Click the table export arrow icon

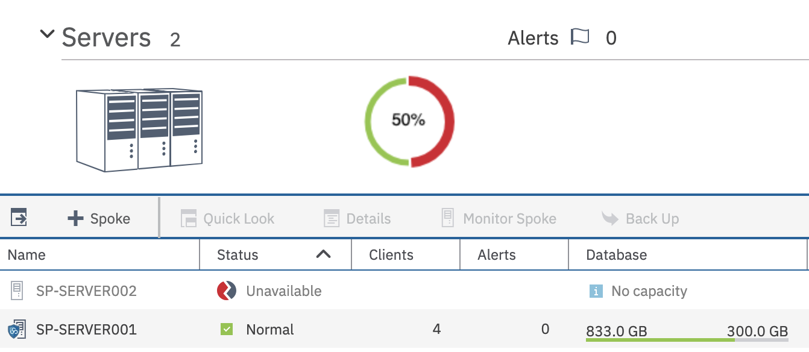[x=19, y=218]
